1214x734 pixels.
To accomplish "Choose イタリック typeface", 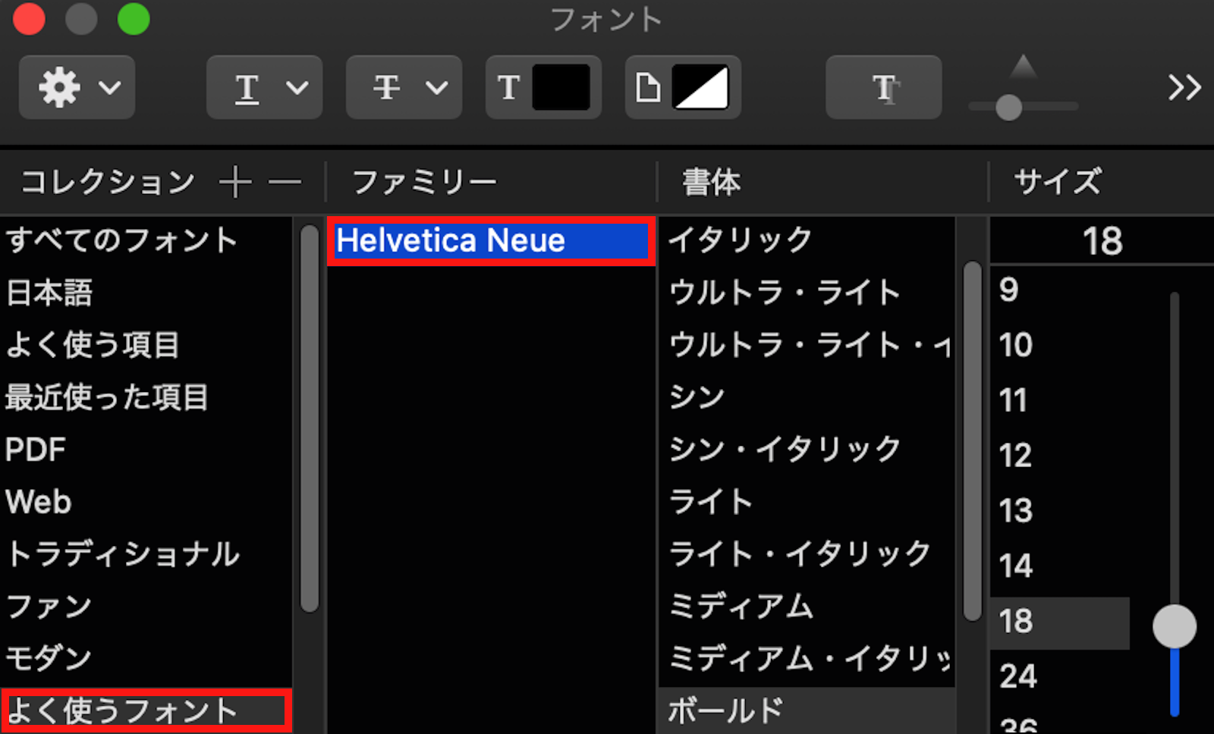I will [807, 240].
